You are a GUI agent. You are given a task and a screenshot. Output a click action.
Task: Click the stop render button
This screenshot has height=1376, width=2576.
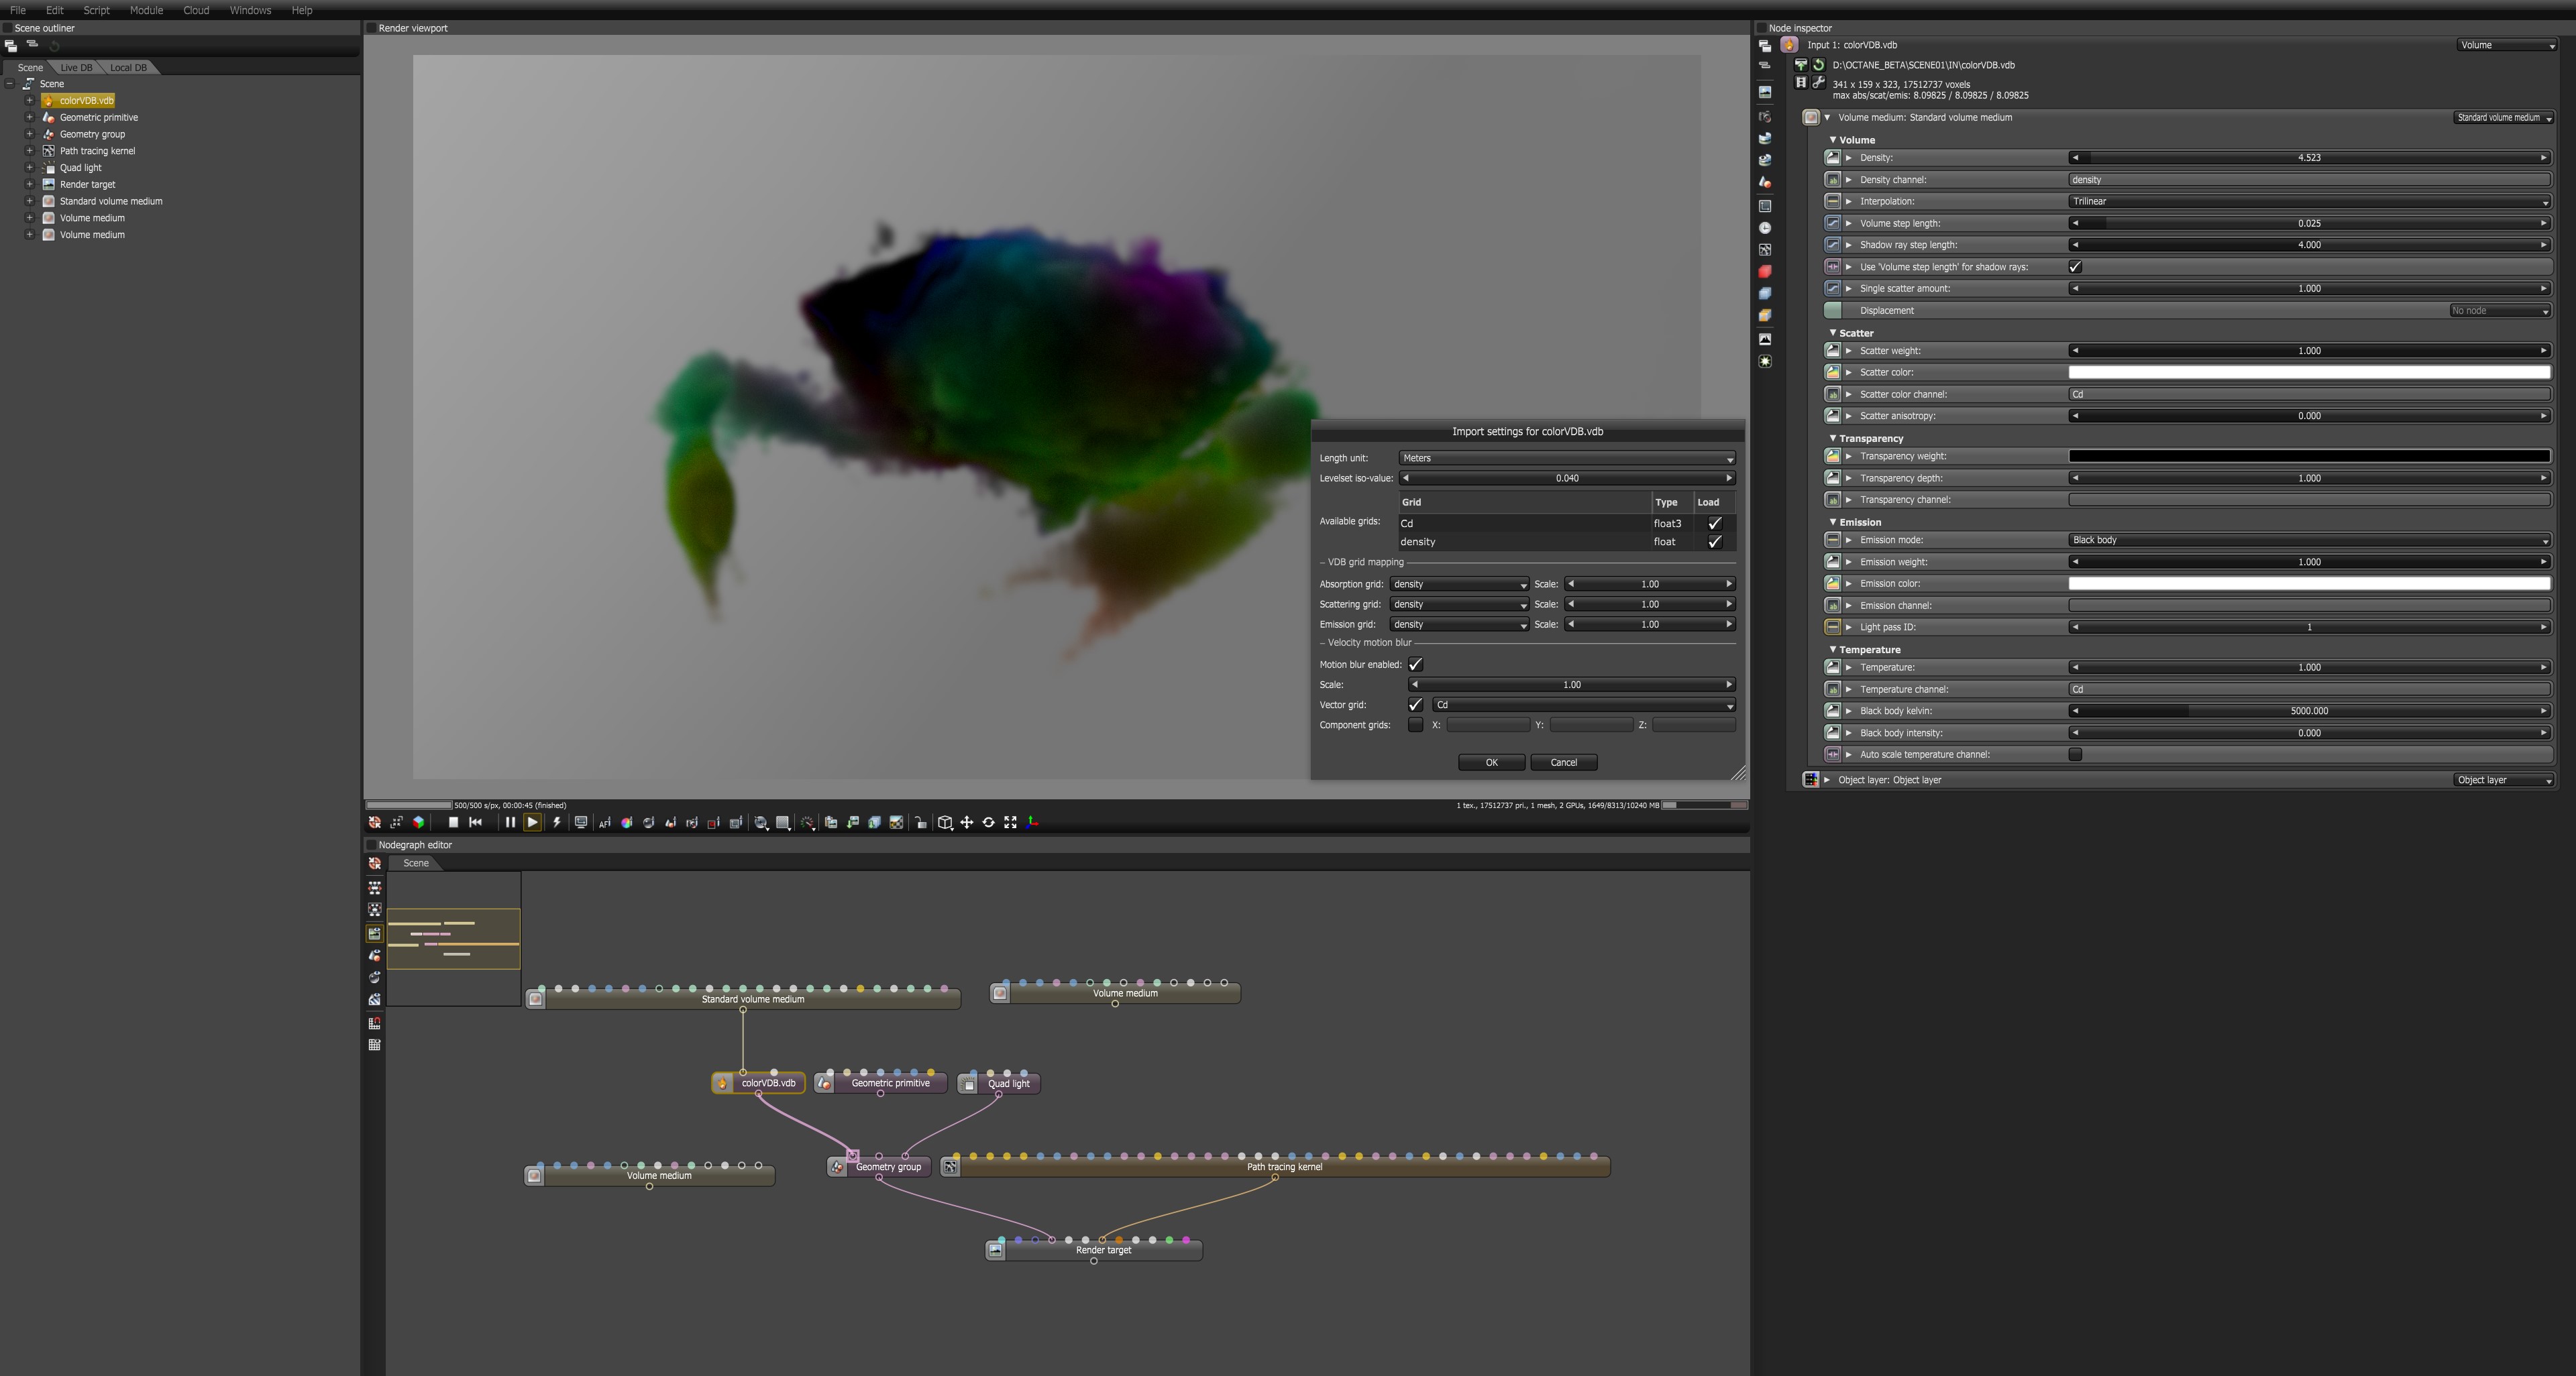[x=453, y=822]
